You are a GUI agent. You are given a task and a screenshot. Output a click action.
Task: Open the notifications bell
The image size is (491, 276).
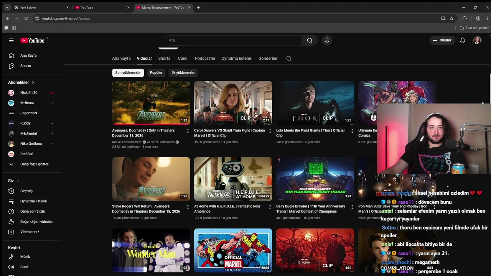coord(463,40)
